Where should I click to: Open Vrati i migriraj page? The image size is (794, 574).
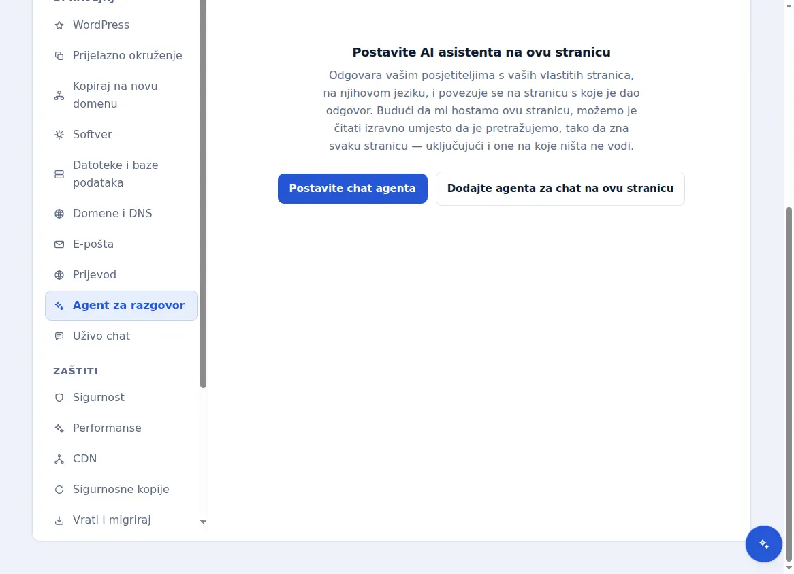click(x=121, y=520)
